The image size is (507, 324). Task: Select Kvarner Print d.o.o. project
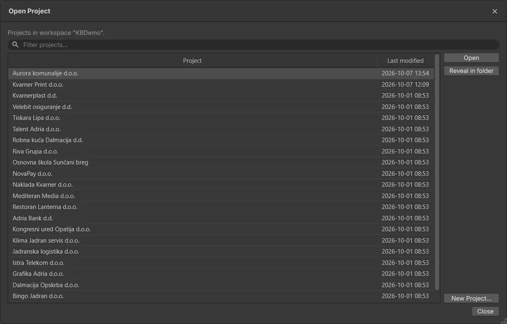point(221,85)
